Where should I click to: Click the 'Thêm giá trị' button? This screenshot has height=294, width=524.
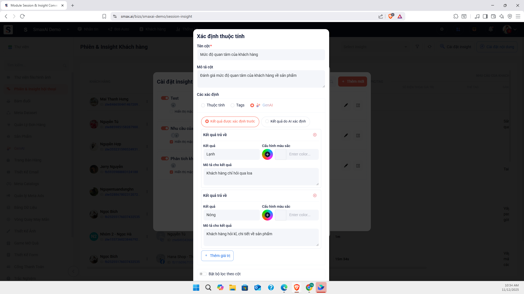217,256
